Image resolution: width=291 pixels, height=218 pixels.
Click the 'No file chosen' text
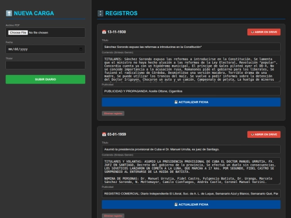coord(38,33)
